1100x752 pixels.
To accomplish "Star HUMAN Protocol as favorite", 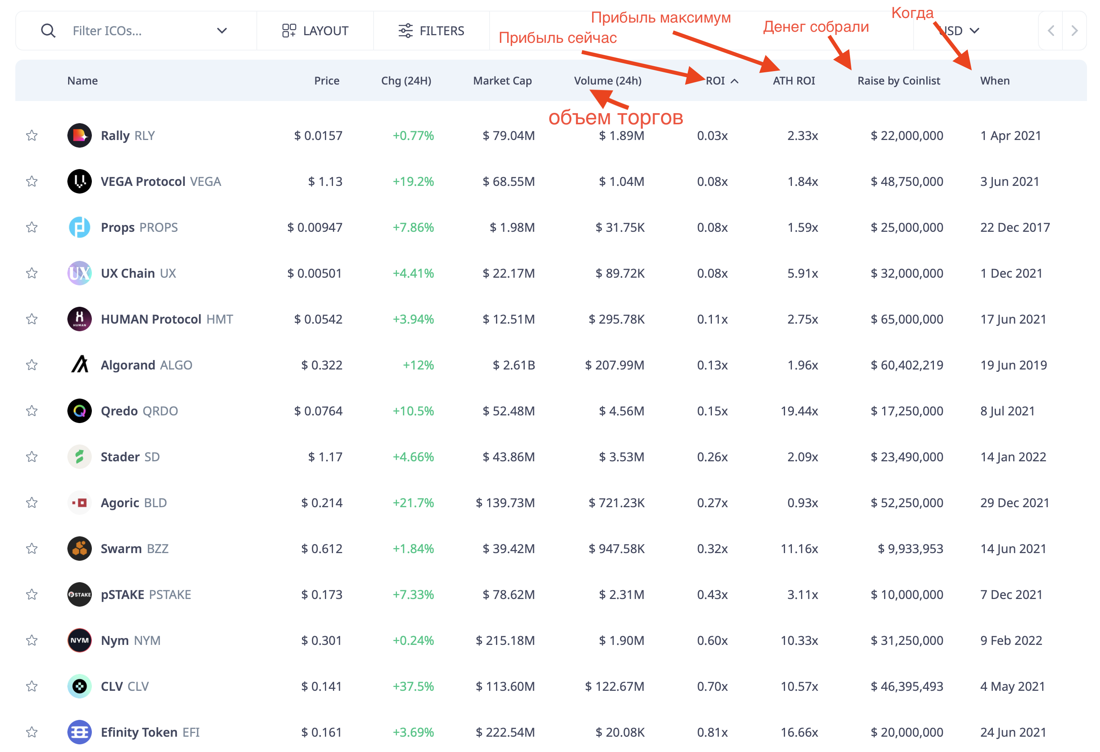I will (32, 319).
